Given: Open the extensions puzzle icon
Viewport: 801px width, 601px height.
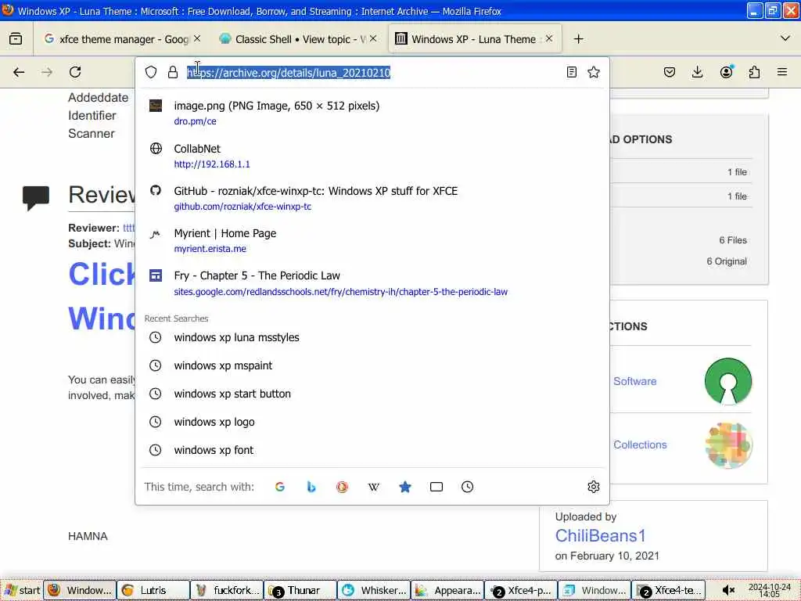Looking at the screenshot, I should point(754,72).
